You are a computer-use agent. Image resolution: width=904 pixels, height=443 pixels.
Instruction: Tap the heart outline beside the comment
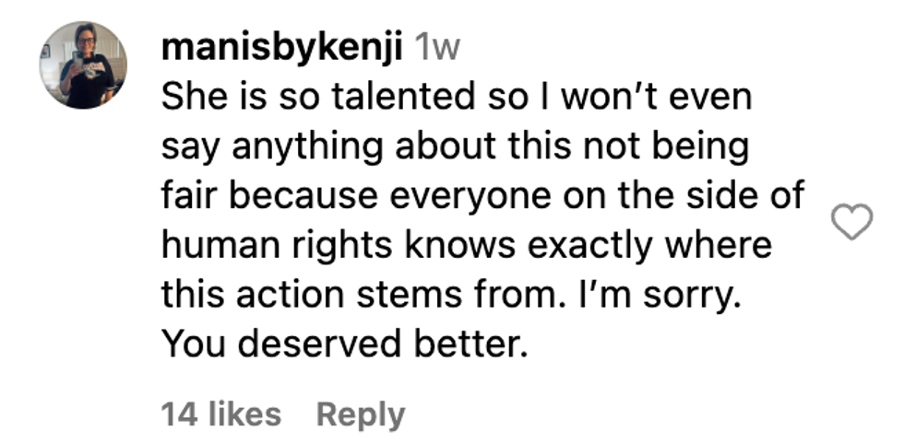(x=851, y=222)
